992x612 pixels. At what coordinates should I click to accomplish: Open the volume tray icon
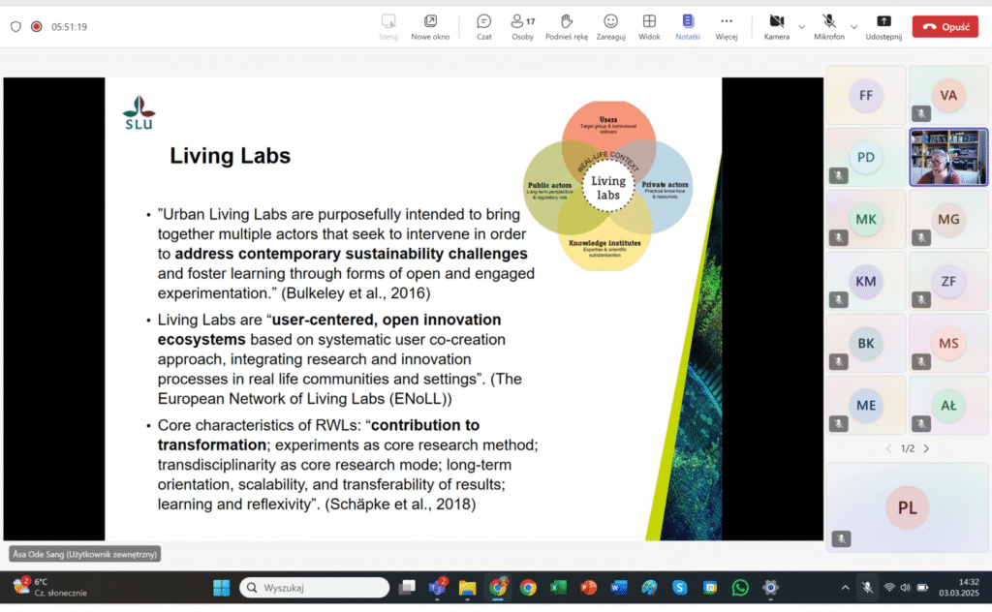(906, 588)
